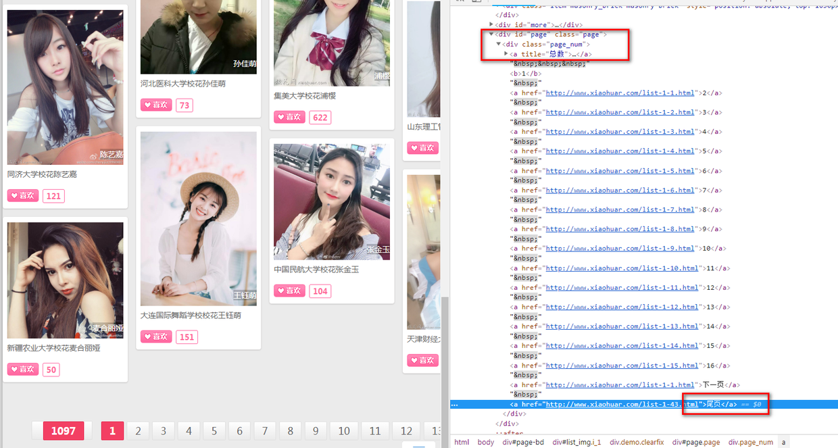Collapse the div class="page_num" node
The height and width of the screenshot is (448, 838).
pos(499,45)
